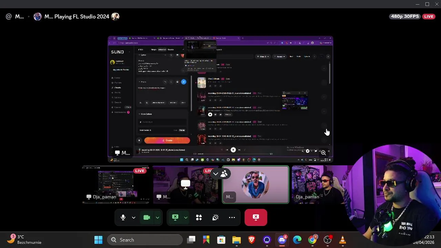
Task: Click the Suno player progress bar
Action: coord(234,154)
